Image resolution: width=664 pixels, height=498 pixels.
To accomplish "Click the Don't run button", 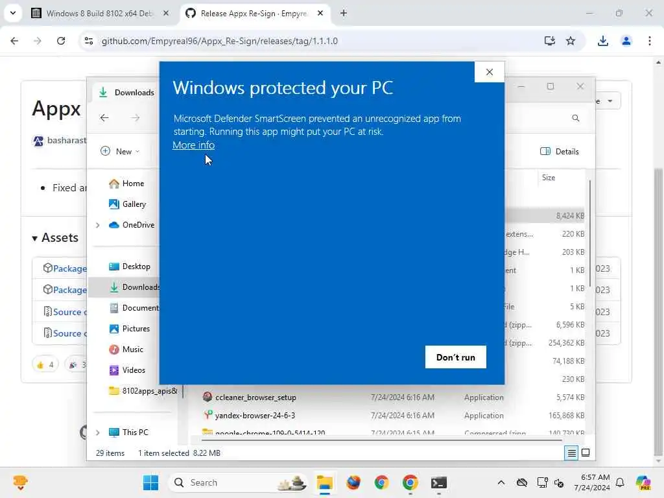I will [x=456, y=357].
